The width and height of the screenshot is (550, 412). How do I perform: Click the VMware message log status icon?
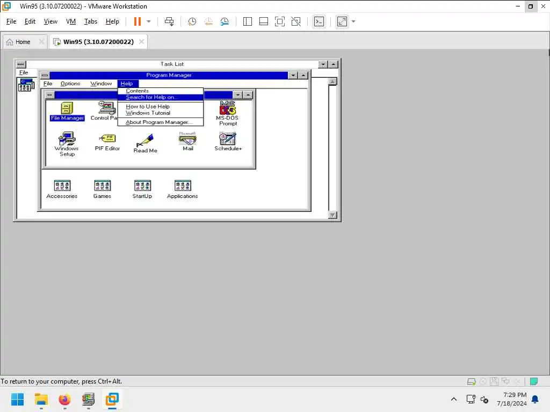pyautogui.click(x=533, y=381)
